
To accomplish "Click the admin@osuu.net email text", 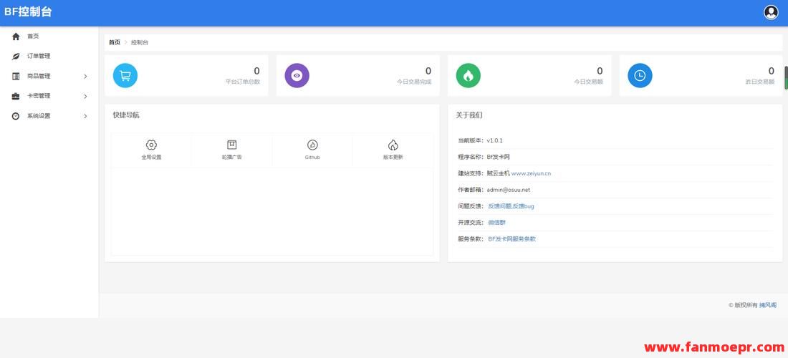I will pyautogui.click(x=509, y=190).
